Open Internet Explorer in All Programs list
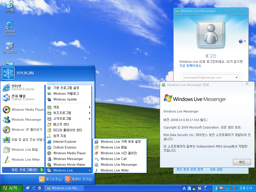Image resolution: width=256 pixels, height=192 pixels. 68,141
